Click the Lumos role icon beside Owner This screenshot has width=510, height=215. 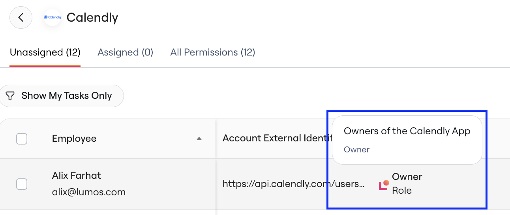coord(384,185)
